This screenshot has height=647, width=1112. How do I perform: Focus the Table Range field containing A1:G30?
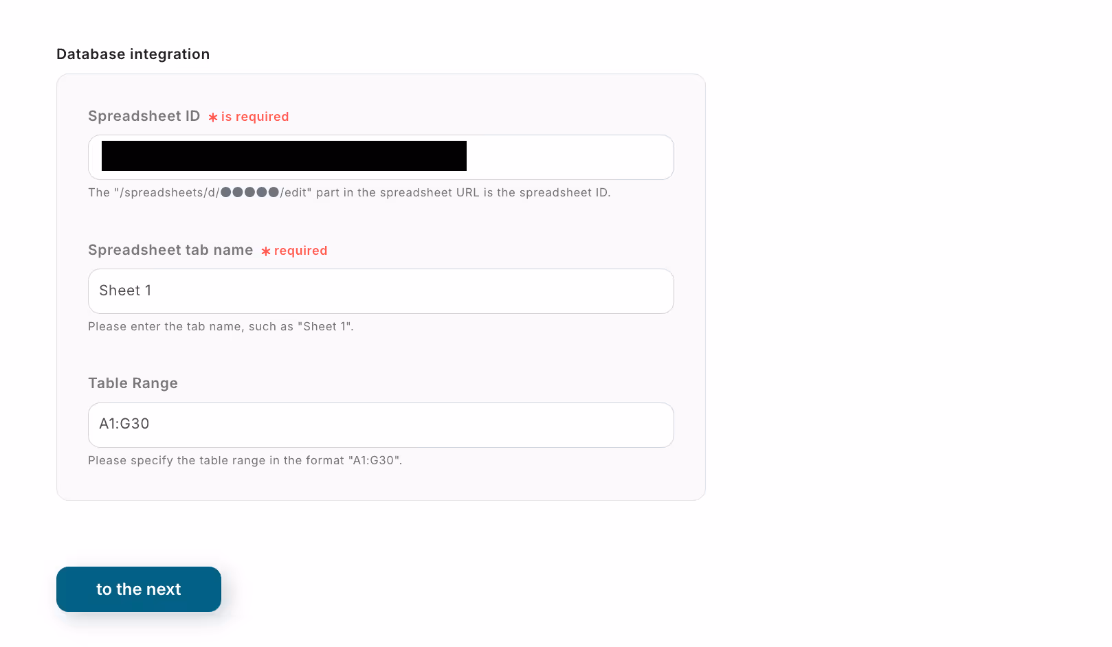(x=381, y=425)
